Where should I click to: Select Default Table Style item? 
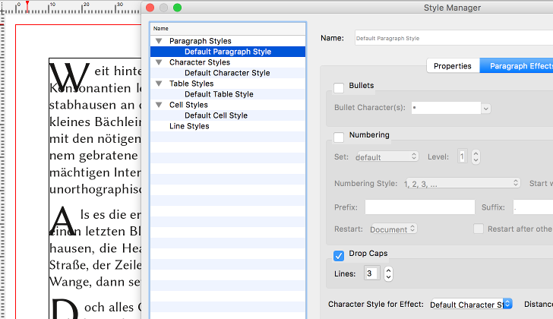pyautogui.click(x=219, y=94)
